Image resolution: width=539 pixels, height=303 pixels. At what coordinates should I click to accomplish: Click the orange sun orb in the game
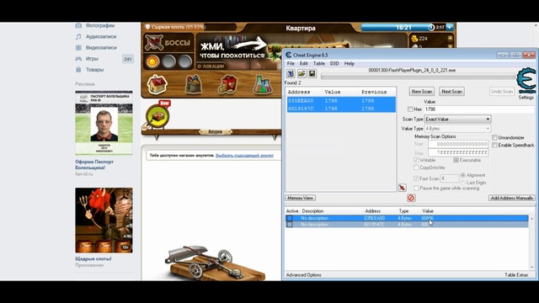(x=152, y=61)
